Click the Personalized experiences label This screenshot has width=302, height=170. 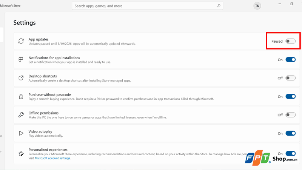click(48, 150)
